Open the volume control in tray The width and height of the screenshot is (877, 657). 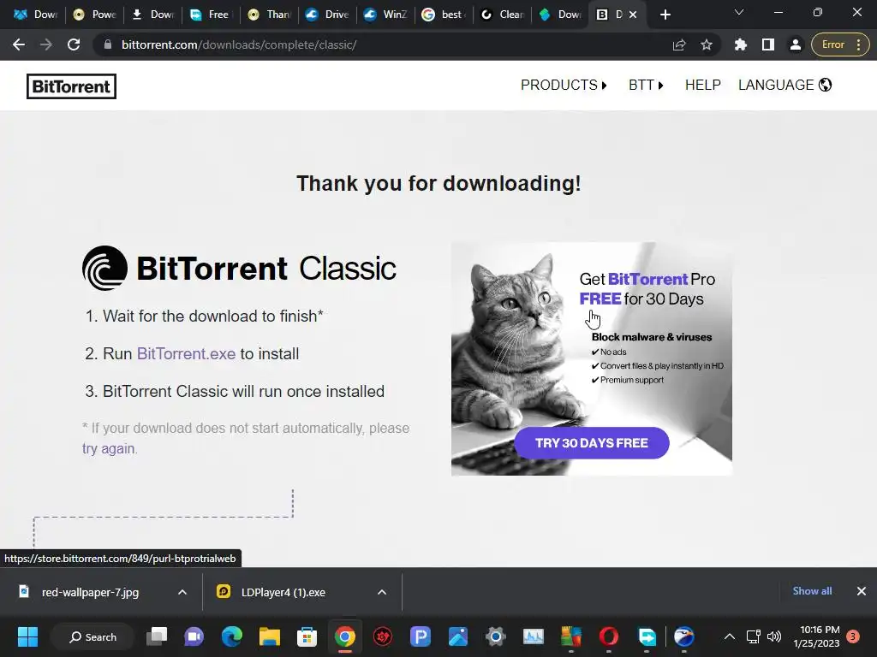pyautogui.click(x=774, y=636)
